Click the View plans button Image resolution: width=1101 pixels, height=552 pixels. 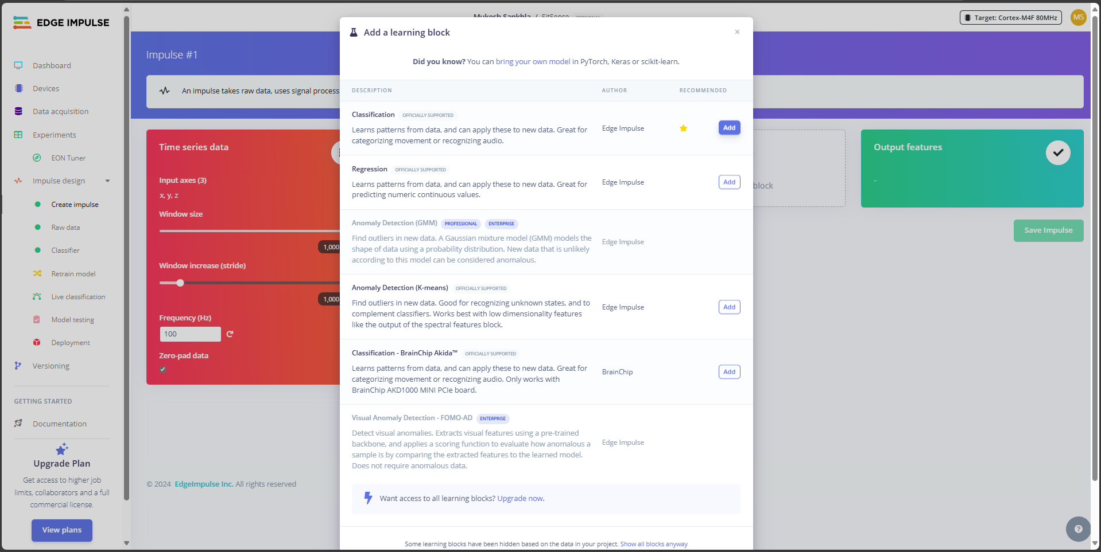click(62, 530)
